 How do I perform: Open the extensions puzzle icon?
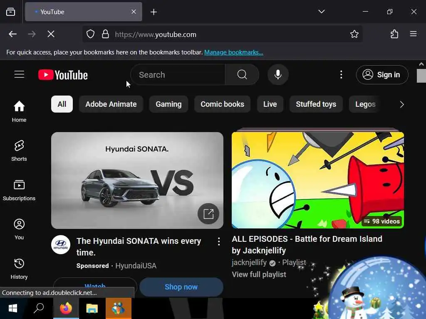point(394,34)
